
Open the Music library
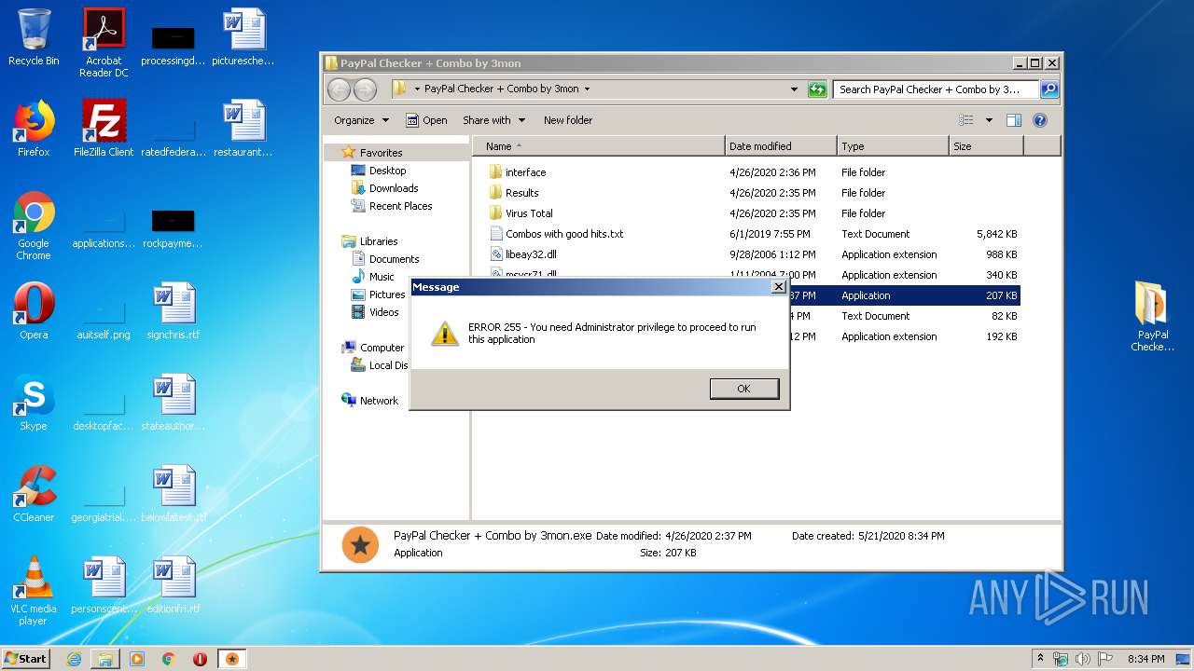click(x=372, y=277)
